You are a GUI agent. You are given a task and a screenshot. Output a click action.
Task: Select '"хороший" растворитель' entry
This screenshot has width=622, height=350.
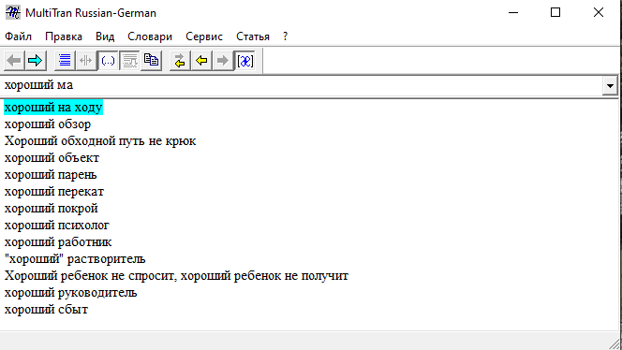75,259
